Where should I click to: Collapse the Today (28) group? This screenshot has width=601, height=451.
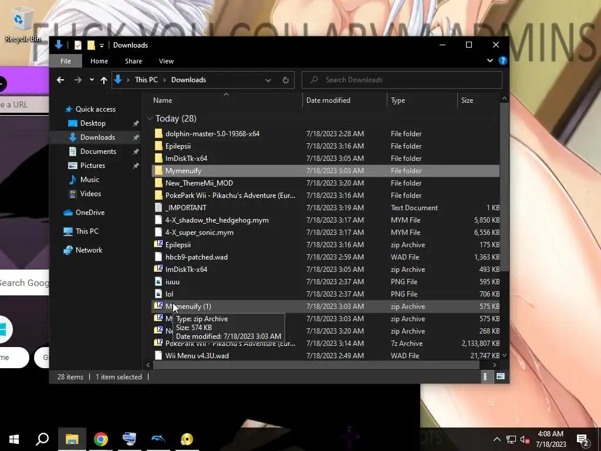tap(150, 119)
